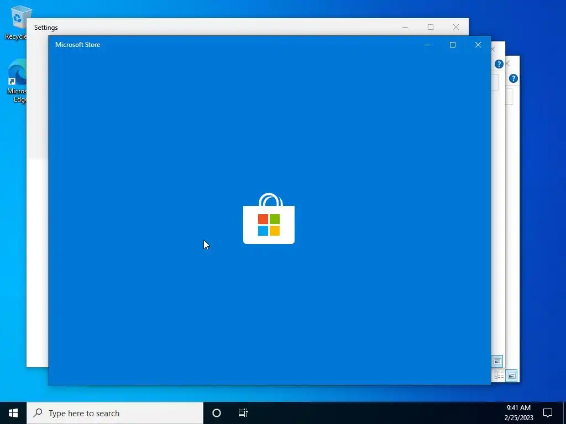
Task: Switch rearmost Explorer window to details view
Action: click(x=499, y=375)
